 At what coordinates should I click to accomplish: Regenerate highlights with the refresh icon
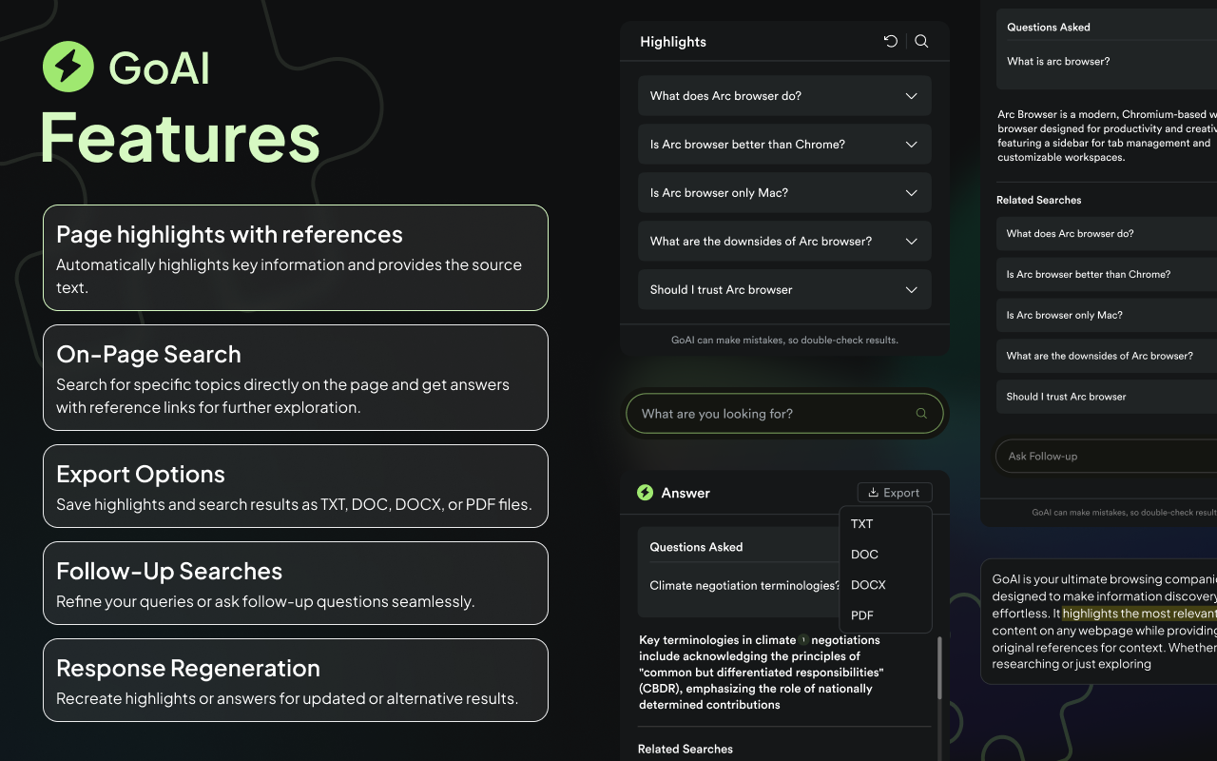[x=891, y=41]
